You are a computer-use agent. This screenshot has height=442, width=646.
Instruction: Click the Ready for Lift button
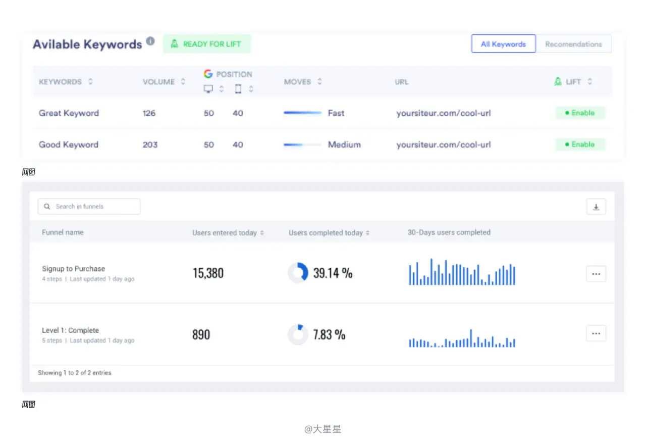[x=206, y=44]
